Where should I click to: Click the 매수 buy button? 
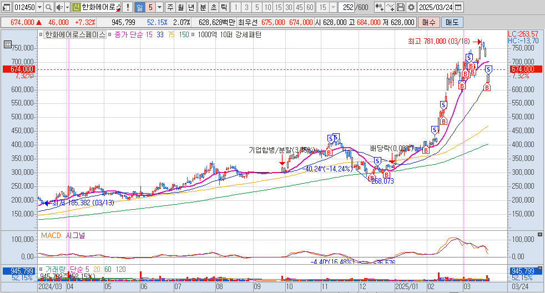coord(428,22)
